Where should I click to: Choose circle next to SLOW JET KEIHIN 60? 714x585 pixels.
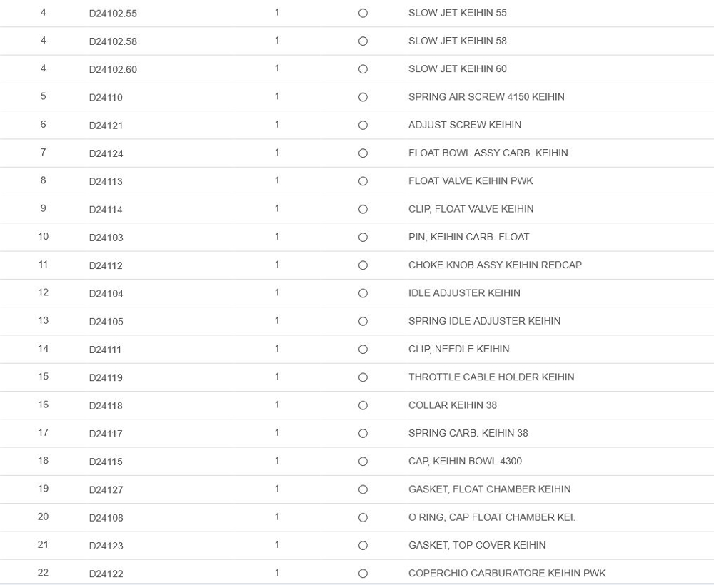[363, 69]
